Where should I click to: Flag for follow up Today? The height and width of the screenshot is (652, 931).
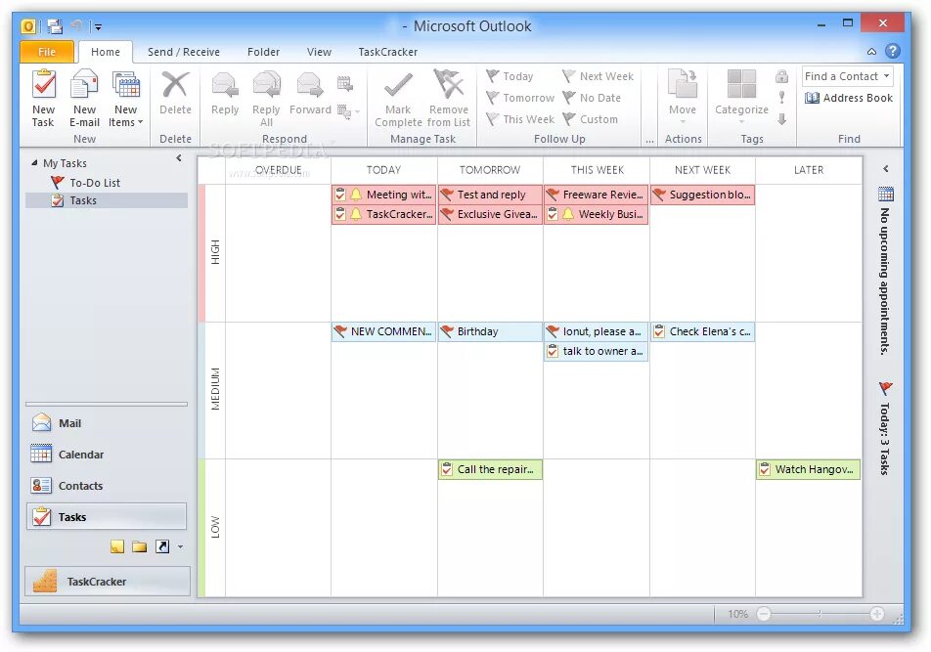510,76
